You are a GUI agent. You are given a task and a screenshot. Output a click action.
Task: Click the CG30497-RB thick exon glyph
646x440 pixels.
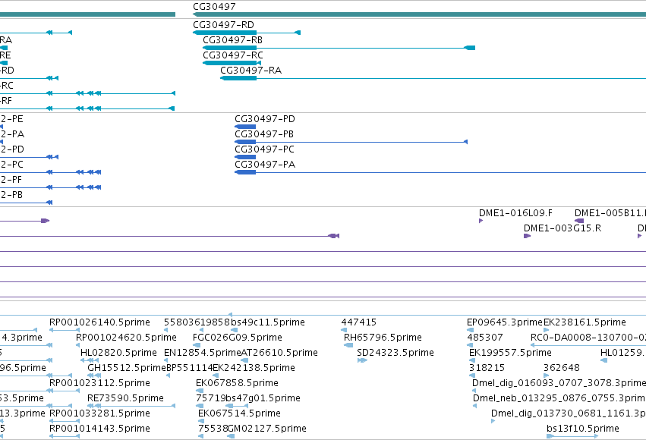coord(230,48)
